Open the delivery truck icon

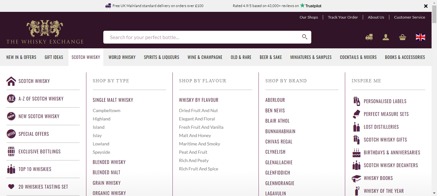click(x=369, y=37)
